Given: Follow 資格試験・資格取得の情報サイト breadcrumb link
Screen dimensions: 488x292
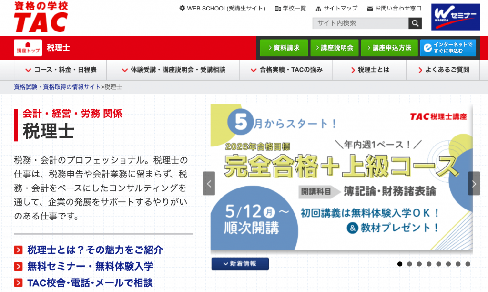Looking at the screenshot, I should point(57,87).
